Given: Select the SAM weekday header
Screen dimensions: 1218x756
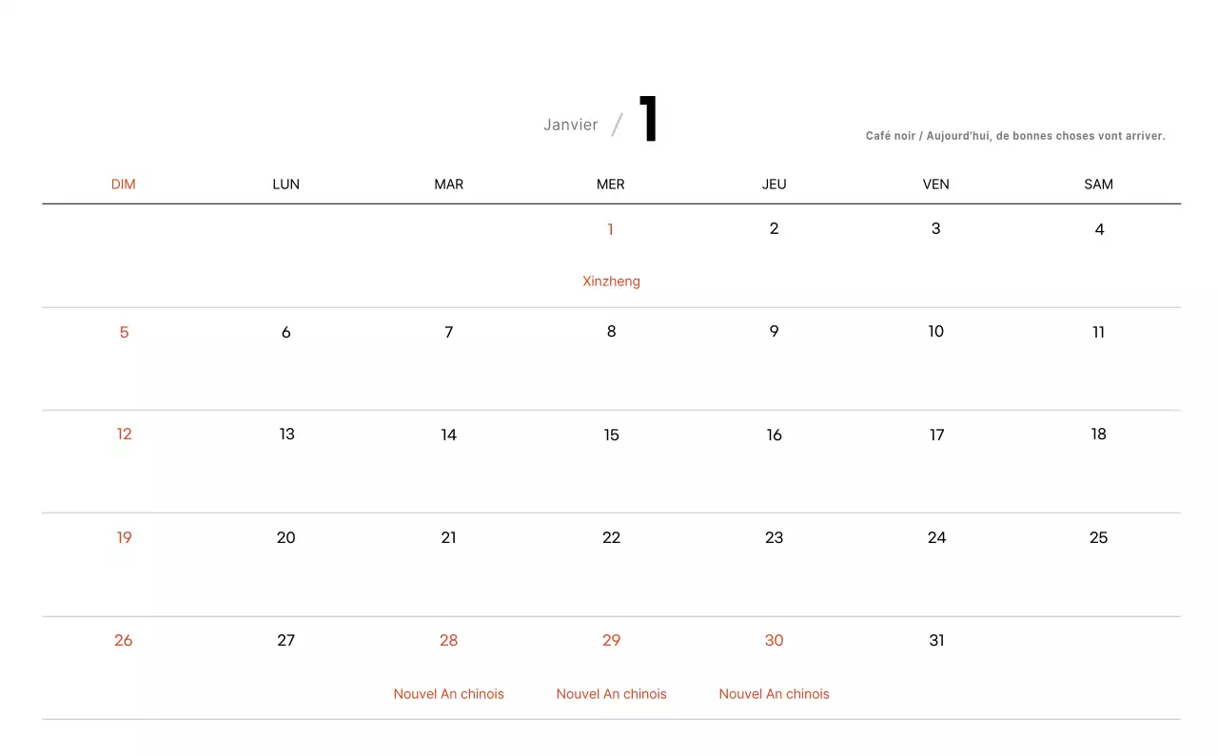Looking at the screenshot, I should point(1098,184).
